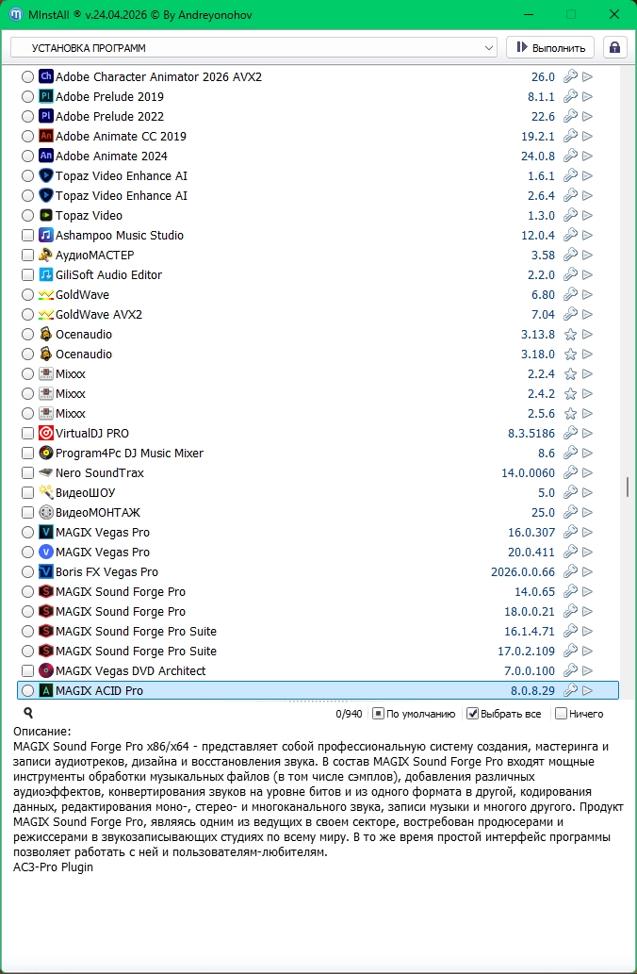Screen dimensions: 637x974
Task: Click key icon for MAGIX ACID Pro
Action: (x=570, y=690)
